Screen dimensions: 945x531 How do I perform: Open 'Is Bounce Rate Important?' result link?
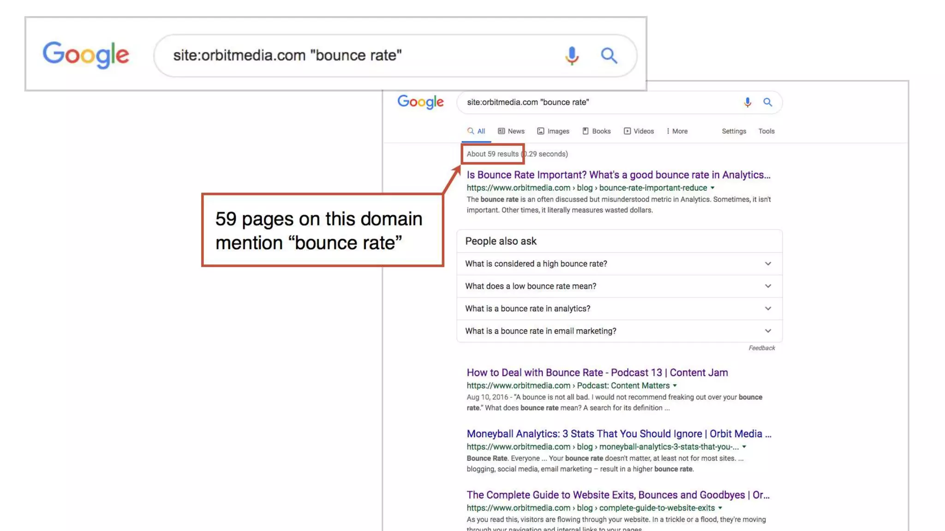point(618,175)
